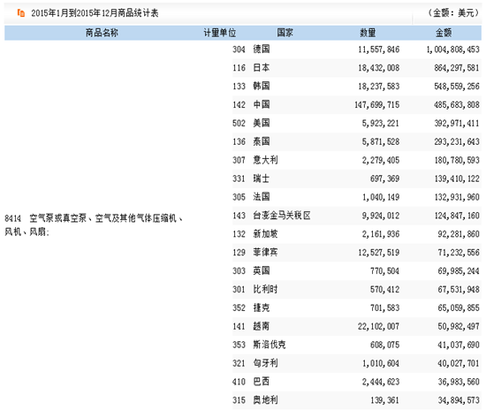Select the 德国 country row

point(356,49)
